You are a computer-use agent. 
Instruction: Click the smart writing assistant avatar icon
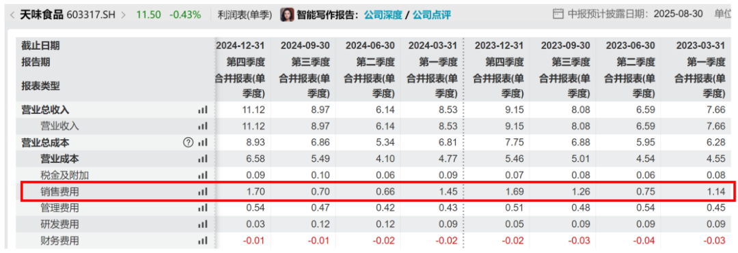point(287,14)
